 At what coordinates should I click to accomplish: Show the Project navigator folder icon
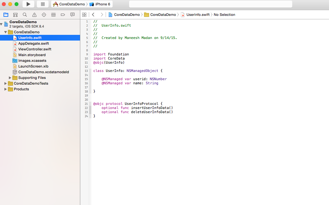pos(6,15)
